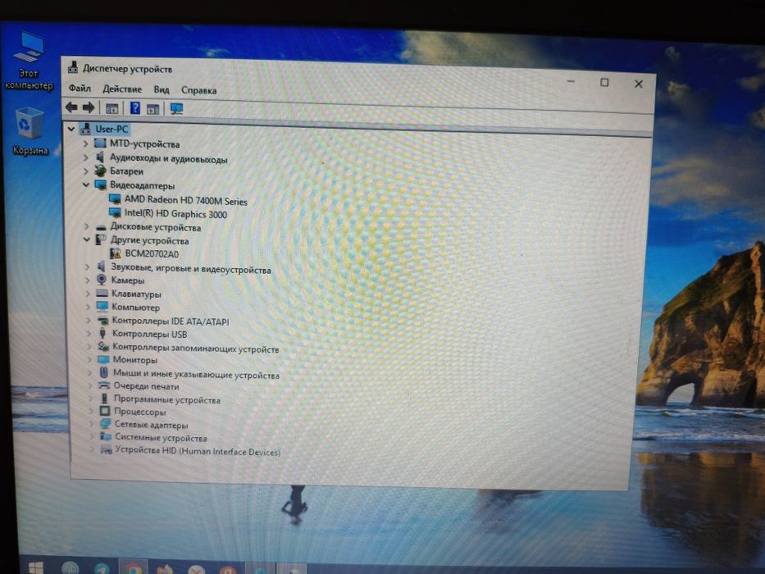Click the Forward arrow toolbar button

[x=89, y=107]
